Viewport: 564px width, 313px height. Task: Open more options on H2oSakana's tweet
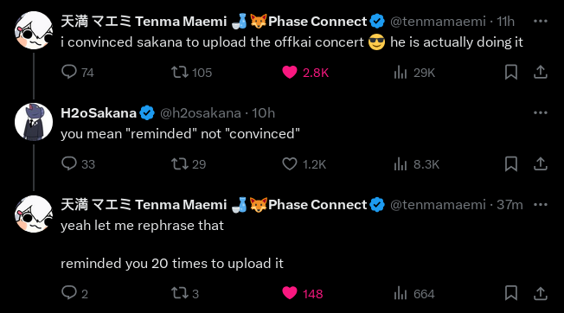[541, 113]
